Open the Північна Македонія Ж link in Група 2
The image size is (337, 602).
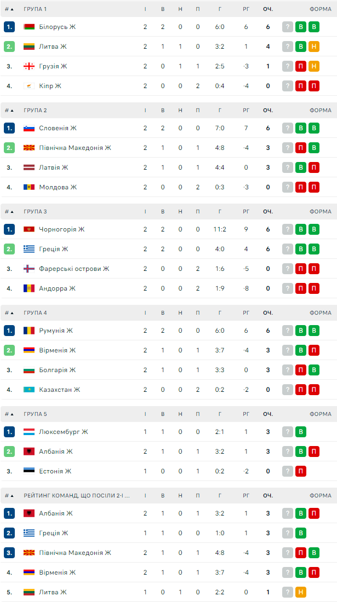coord(75,148)
